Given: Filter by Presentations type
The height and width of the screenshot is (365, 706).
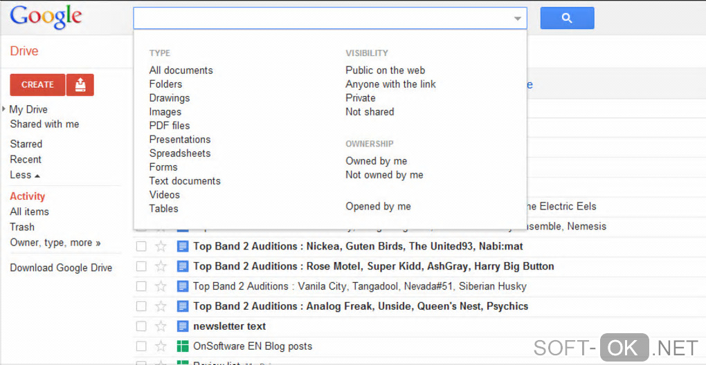Looking at the screenshot, I should (180, 140).
